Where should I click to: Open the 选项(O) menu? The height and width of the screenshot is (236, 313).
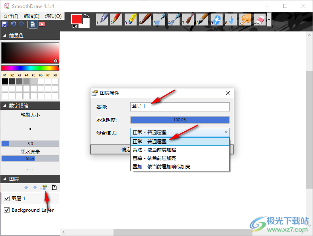[53, 16]
